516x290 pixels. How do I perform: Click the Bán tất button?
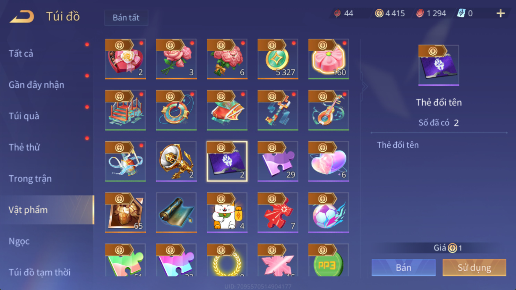coord(126,18)
